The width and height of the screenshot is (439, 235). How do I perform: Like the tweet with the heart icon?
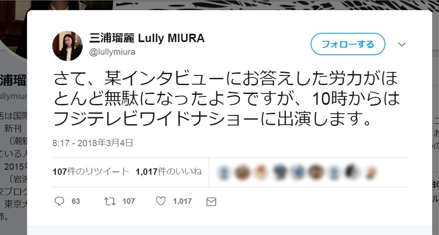coord(161,201)
